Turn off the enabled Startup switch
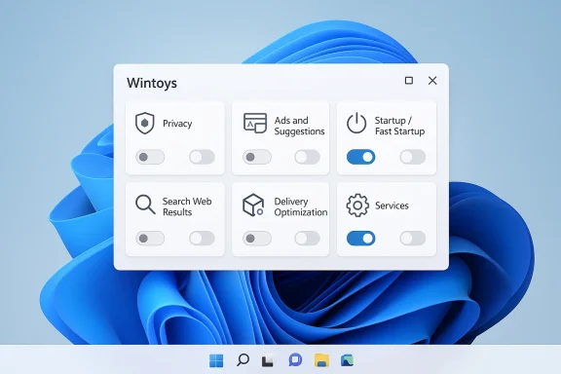 click(x=361, y=157)
